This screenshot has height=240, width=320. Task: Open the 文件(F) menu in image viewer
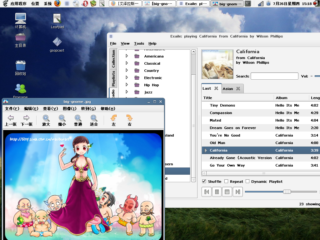coord(12,108)
